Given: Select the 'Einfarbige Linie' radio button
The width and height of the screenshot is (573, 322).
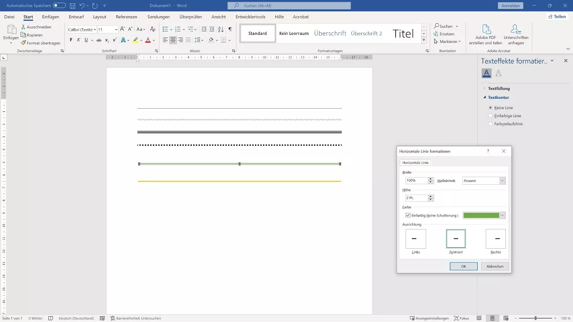Looking at the screenshot, I should 491,115.
